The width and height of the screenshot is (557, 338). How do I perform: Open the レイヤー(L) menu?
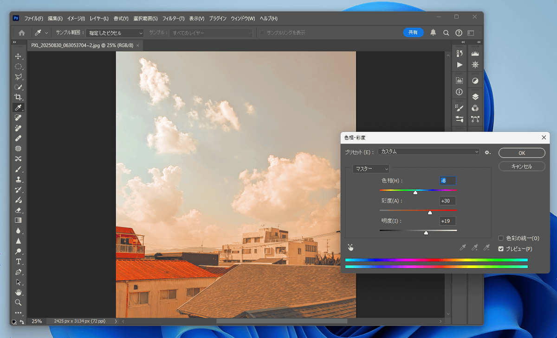[x=99, y=19]
